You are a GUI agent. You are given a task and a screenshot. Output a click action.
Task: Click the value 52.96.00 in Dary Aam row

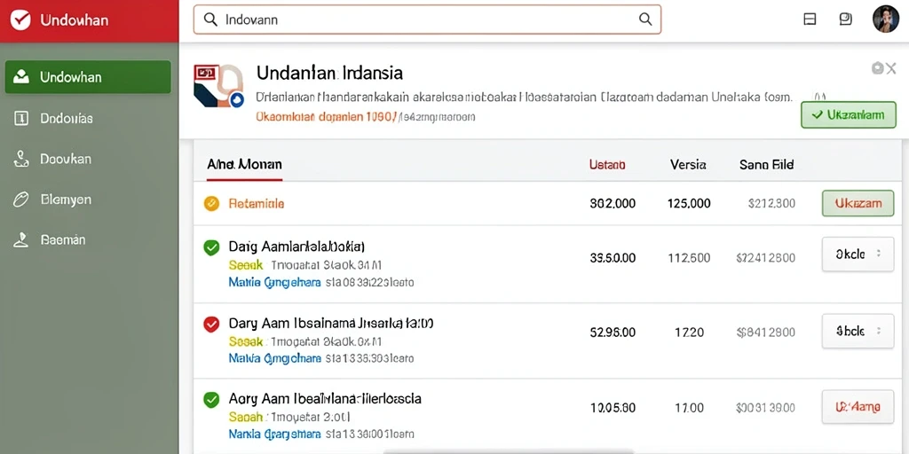click(x=613, y=333)
